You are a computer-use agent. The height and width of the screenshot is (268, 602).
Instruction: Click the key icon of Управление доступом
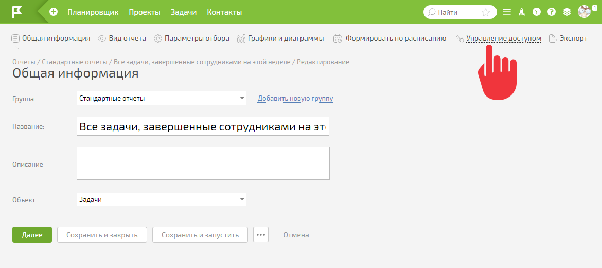pos(460,39)
